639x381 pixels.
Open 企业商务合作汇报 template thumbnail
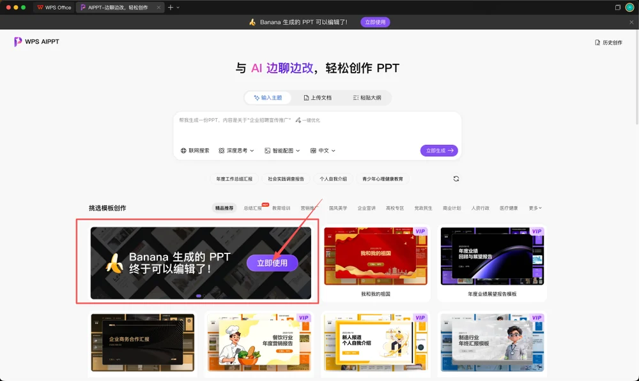pyautogui.click(x=142, y=343)
